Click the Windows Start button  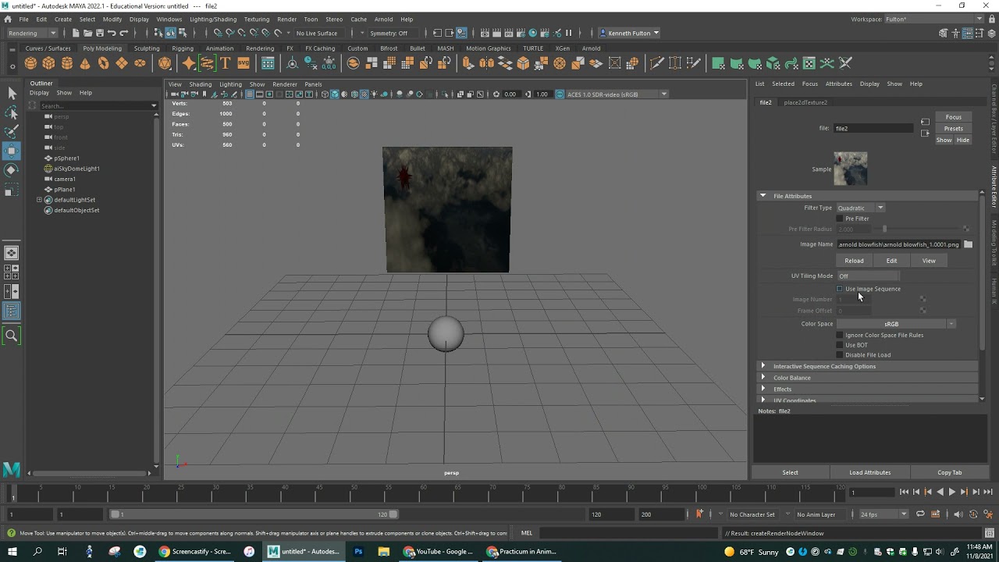coord(12,551)
